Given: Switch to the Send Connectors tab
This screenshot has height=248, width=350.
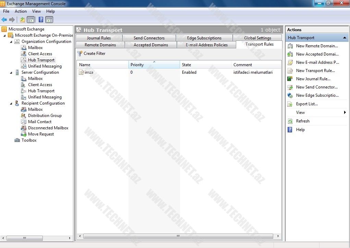Looking at the screenshot, I should click(149, 38).
